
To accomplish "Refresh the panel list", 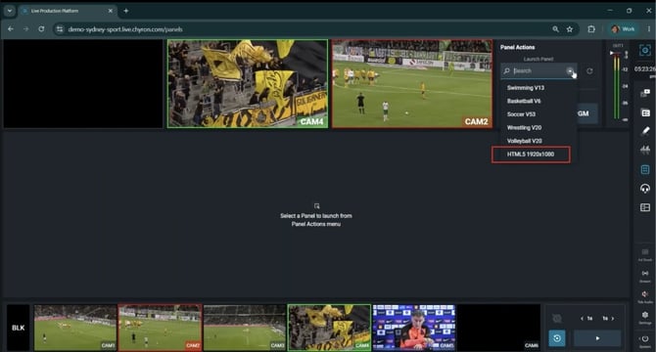I will click(x=589, y=71).
